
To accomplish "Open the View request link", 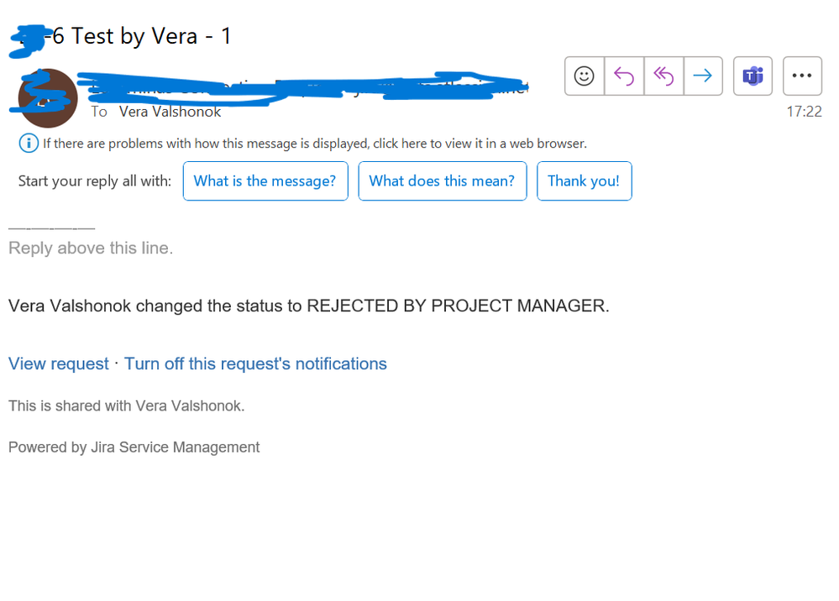I will coord(59,363).
